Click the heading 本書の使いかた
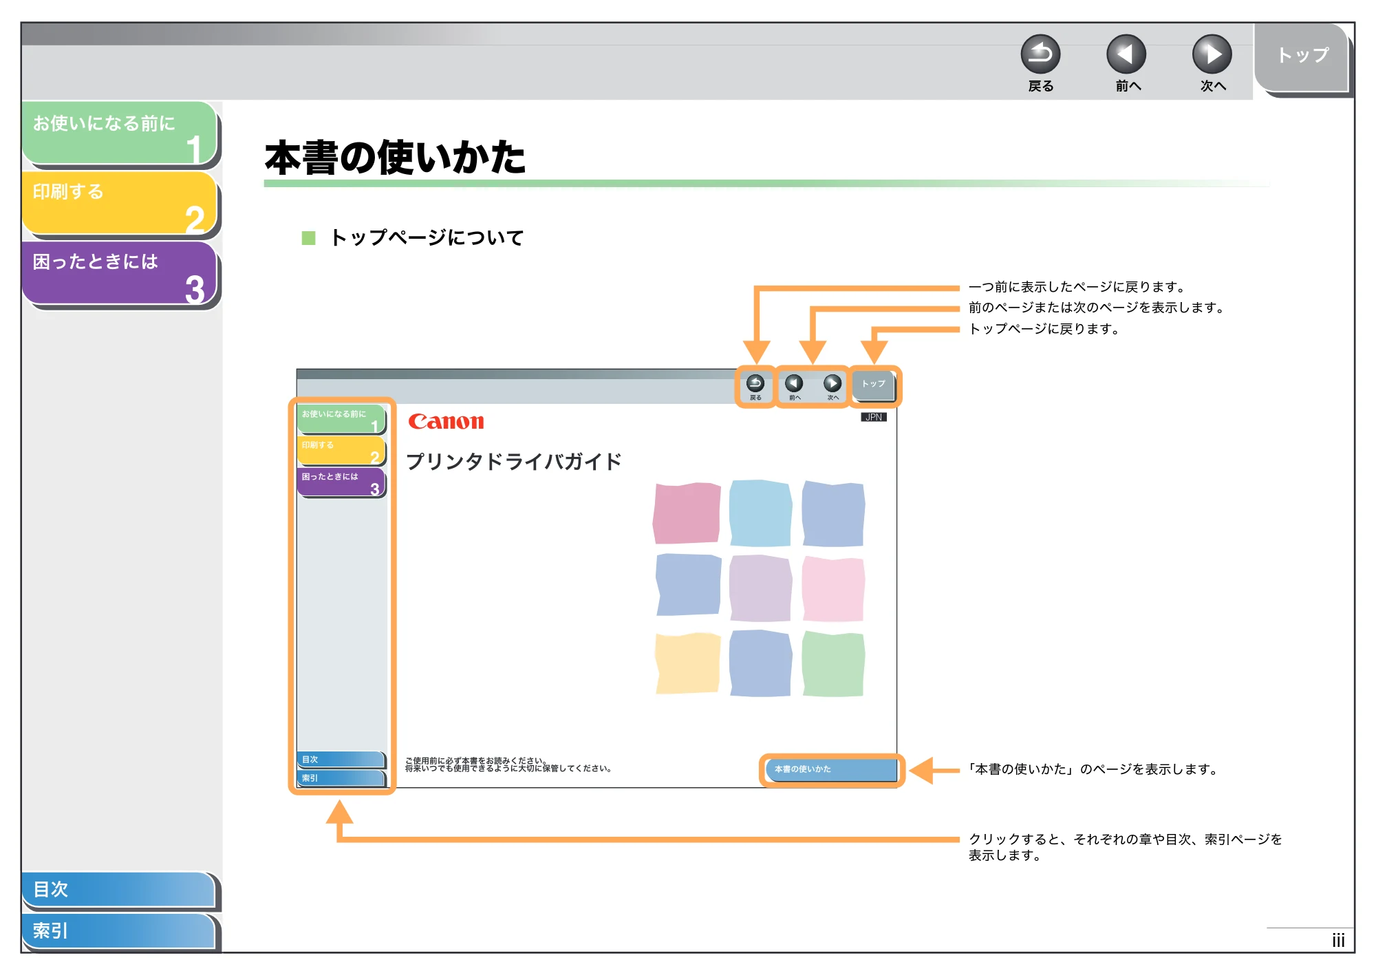1376x973 pixels. coord(396,157)
